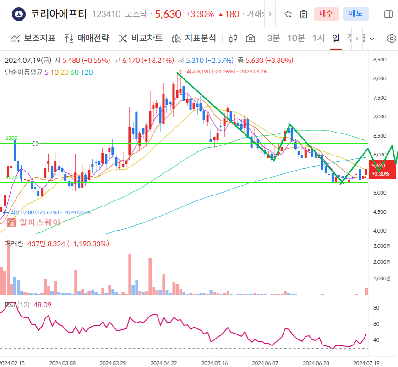The width and height of the screenshot is (398, 367).
Task: Click the circle marker on the 6300 resistance line
Action: click(35, 144)
